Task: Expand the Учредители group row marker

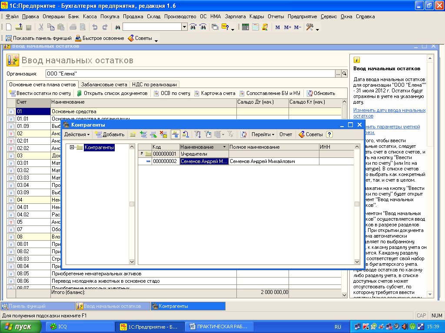Action: pos(142,153)
